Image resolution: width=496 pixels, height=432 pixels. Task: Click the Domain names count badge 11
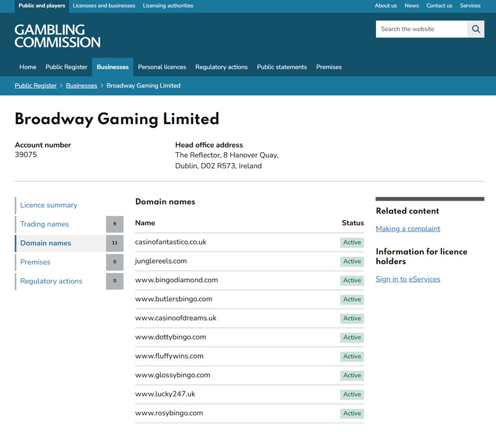(x=115, y=243)
